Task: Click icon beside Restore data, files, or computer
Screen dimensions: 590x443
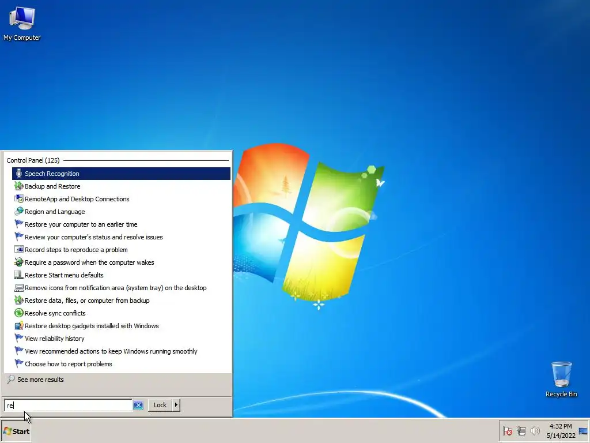Action: pyautogui.click(x=19, y=300)
